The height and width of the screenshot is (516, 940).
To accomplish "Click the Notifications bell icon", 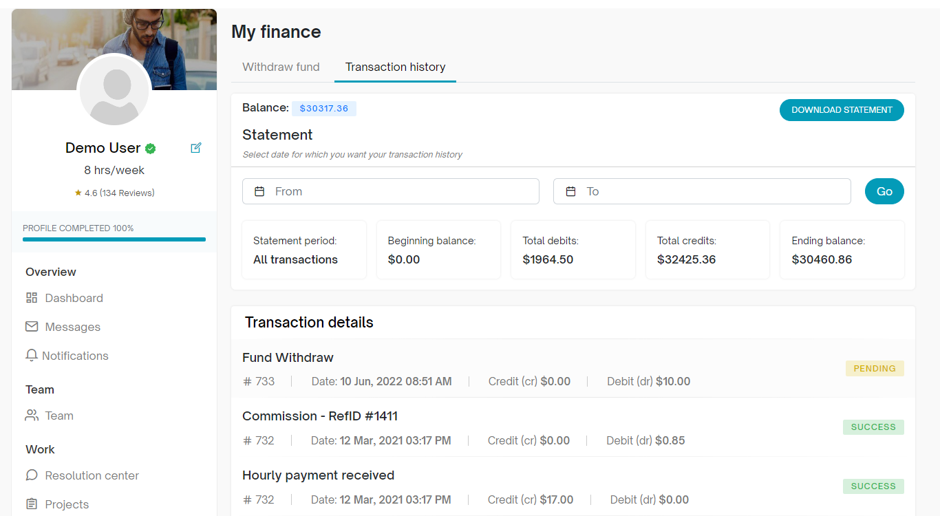I will click(x=31, y=356).
